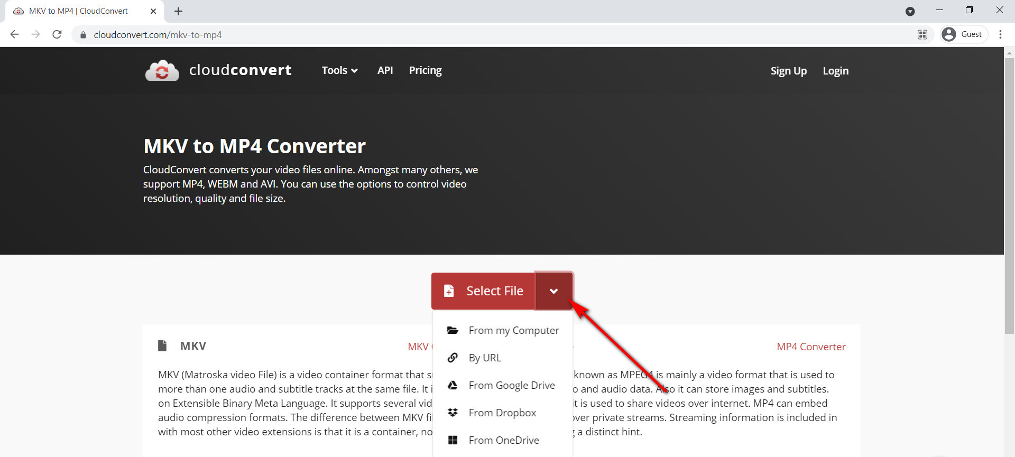Viewport: 1015px width, 457px height.
Task: Restore down the Chrome window
Action: click(969, 10)
